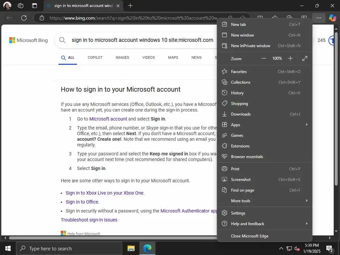
Task: Click the horizontal page scrollbar
Action: pos(113,238)
